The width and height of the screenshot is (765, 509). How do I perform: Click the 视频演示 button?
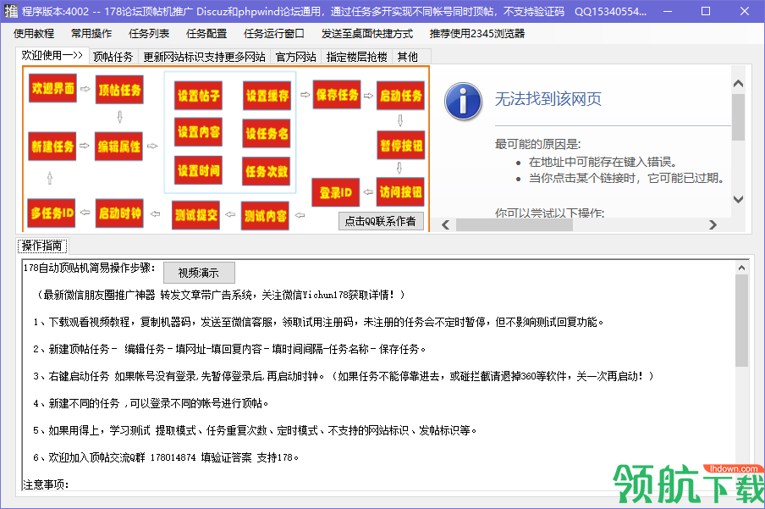(x=199, y=273)
